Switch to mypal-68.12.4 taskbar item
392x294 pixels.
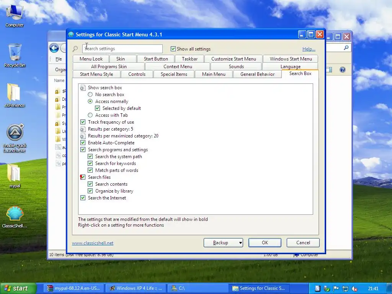coord(74,288)
